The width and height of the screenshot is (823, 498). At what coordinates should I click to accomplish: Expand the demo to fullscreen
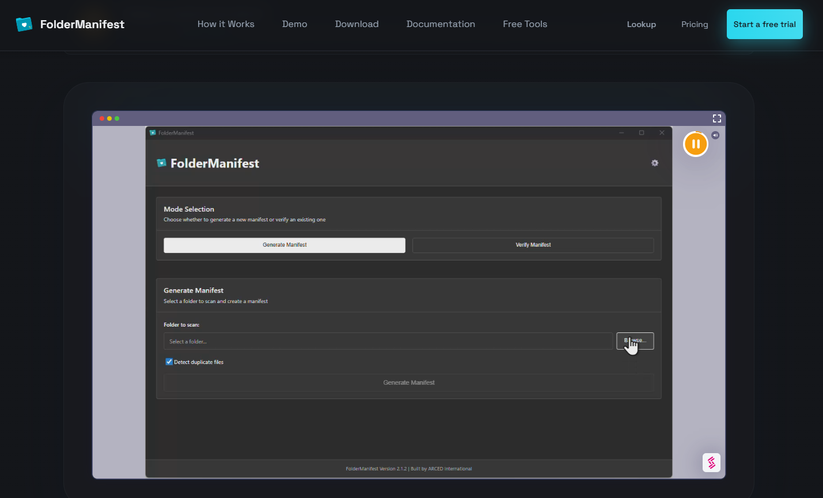pyautogui.click(x=717, y=118)
